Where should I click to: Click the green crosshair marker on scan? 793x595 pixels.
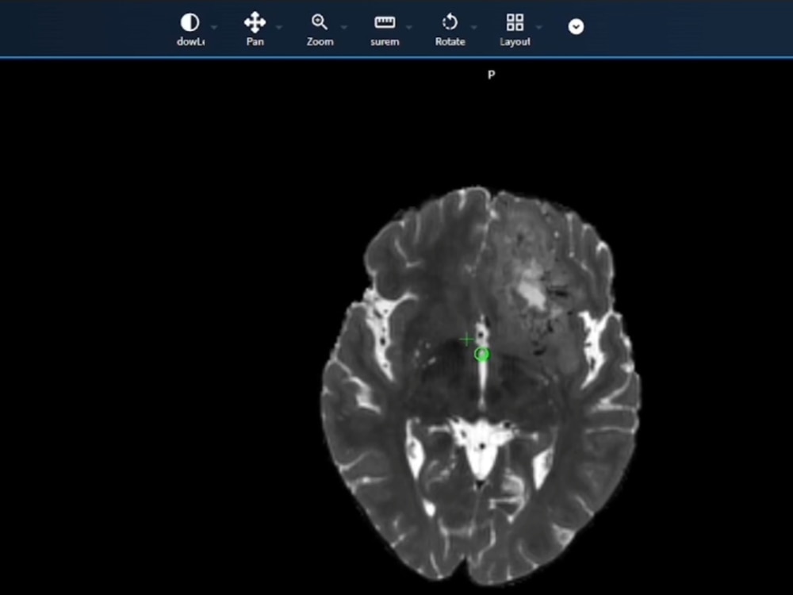coord(467,340)
